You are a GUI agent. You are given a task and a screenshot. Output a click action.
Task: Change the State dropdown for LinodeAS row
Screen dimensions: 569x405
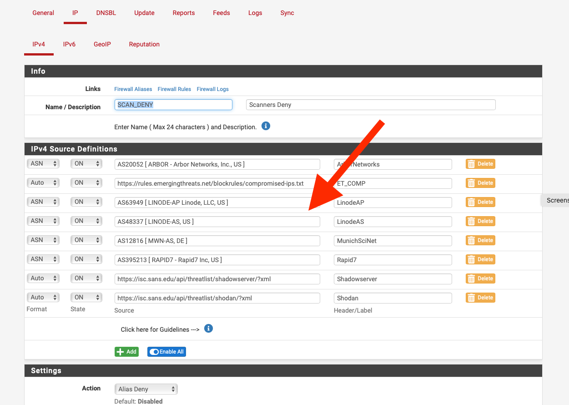click(86, 221)
